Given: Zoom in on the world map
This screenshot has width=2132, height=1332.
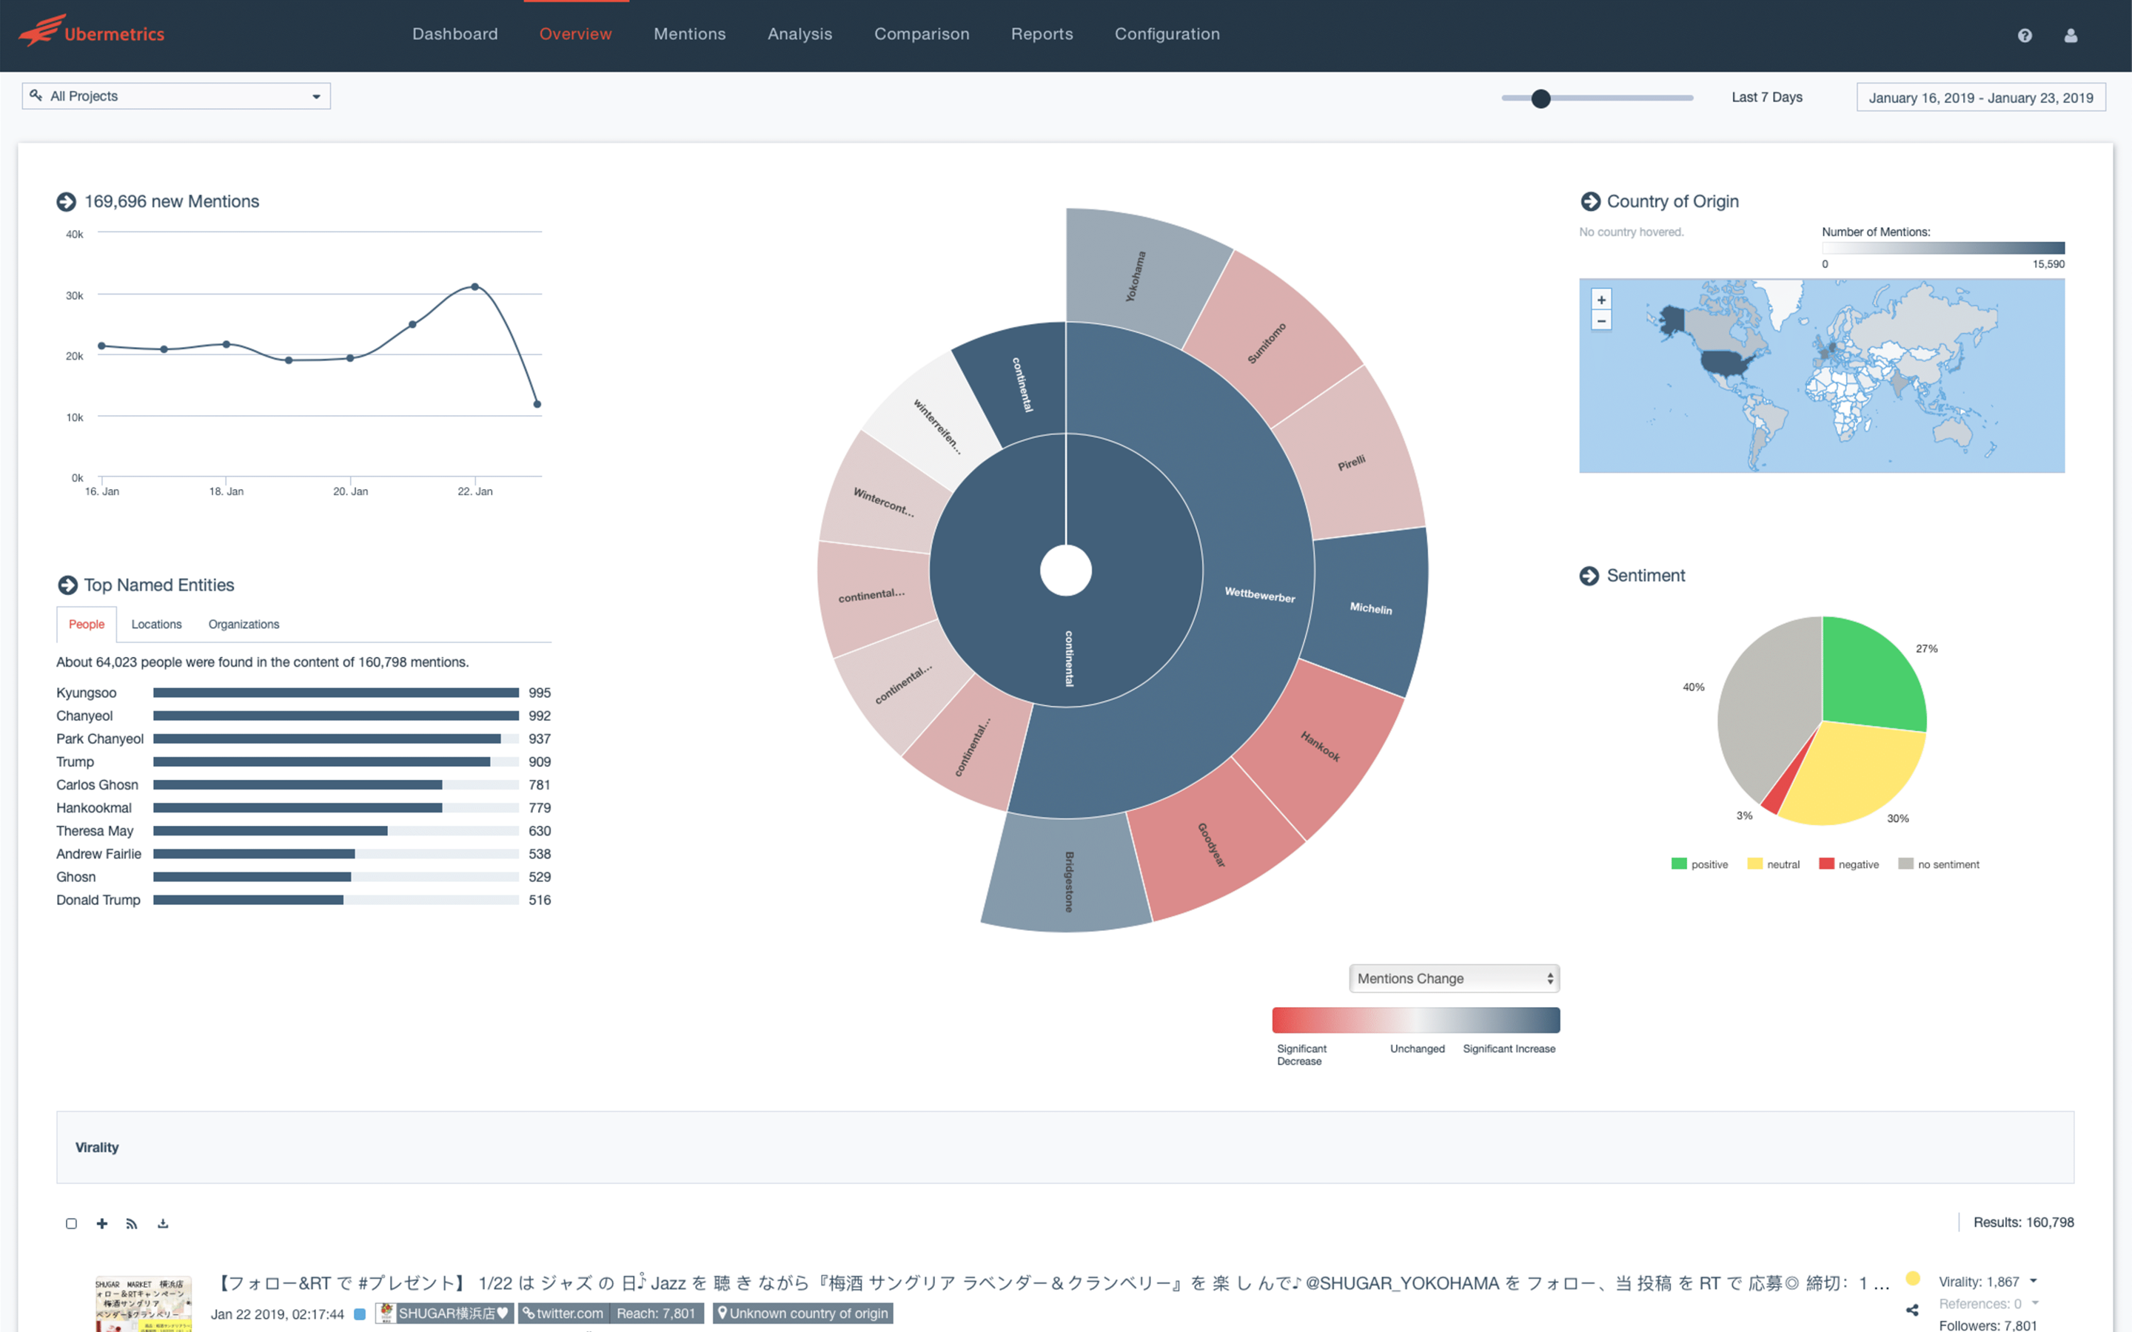Looking at the screenshot, I should (x=1602, y=300).
